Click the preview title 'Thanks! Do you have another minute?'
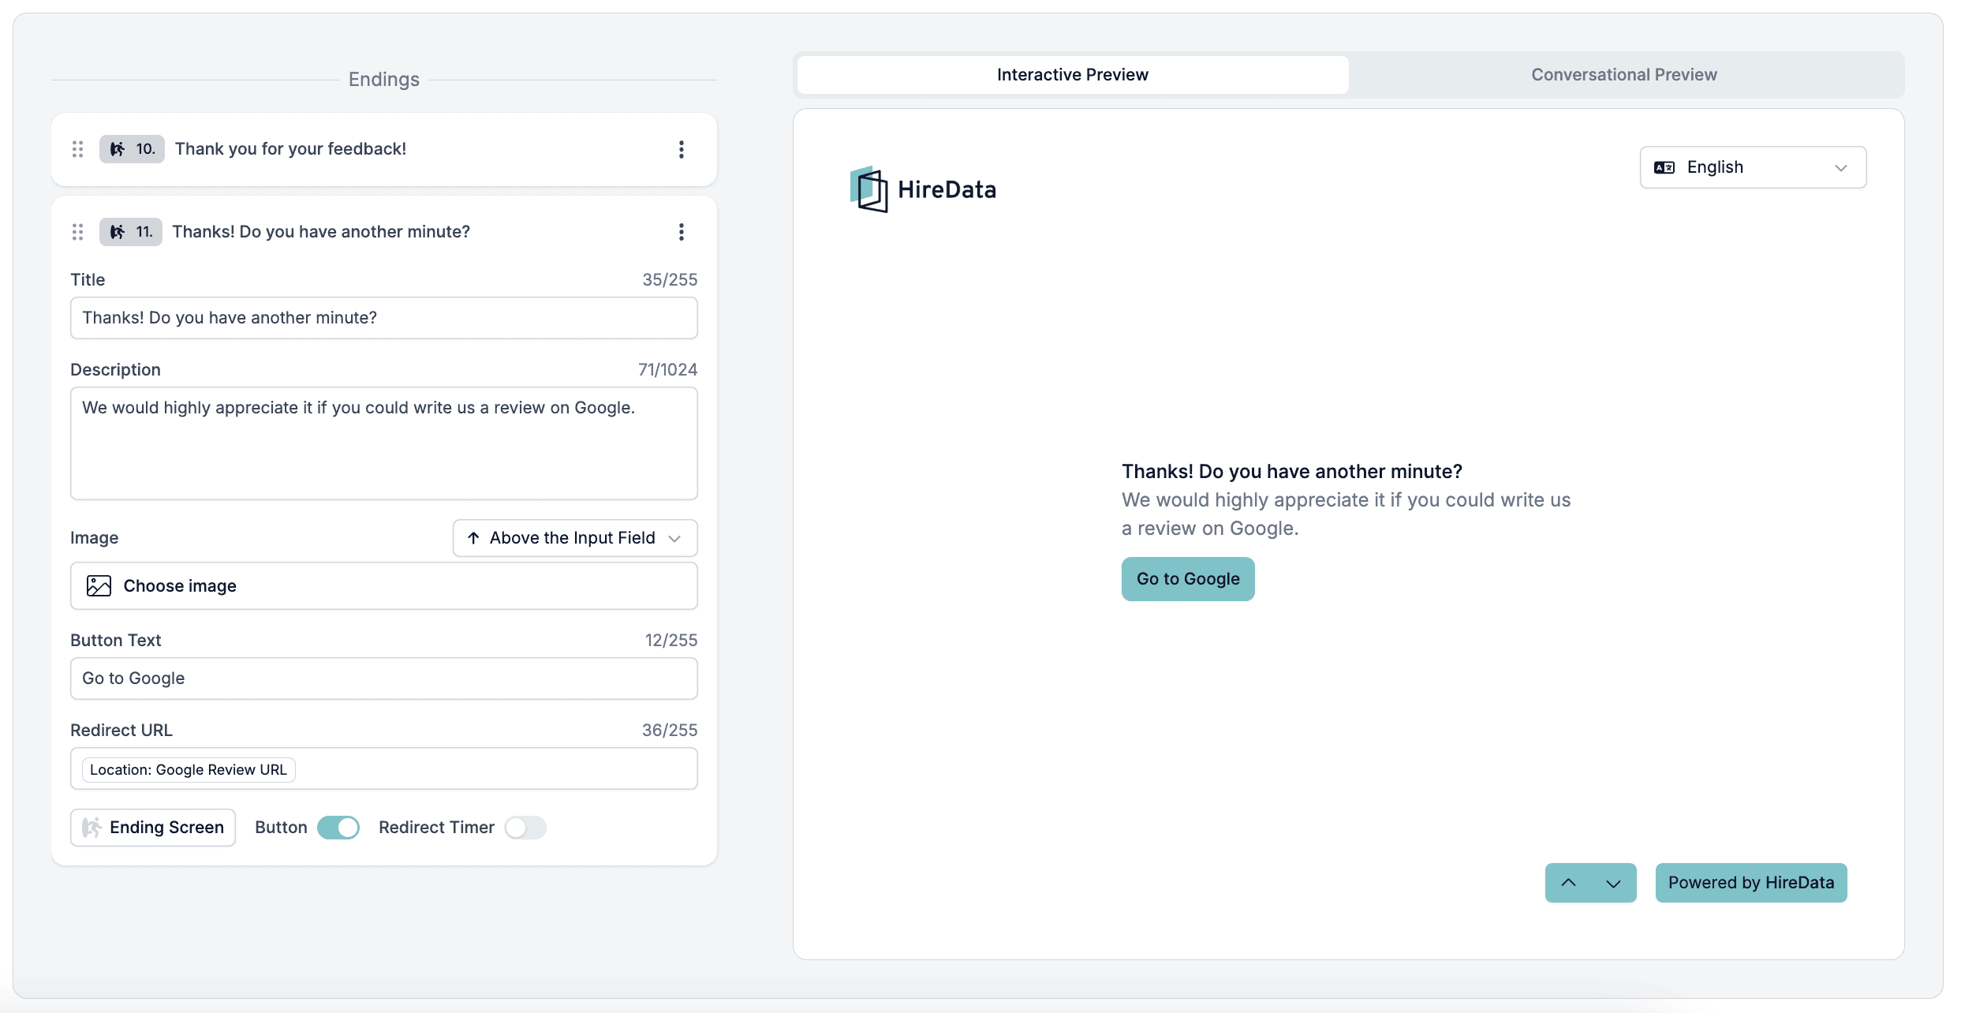This screenshot has width=1961, height=1013. [1292, 472]
